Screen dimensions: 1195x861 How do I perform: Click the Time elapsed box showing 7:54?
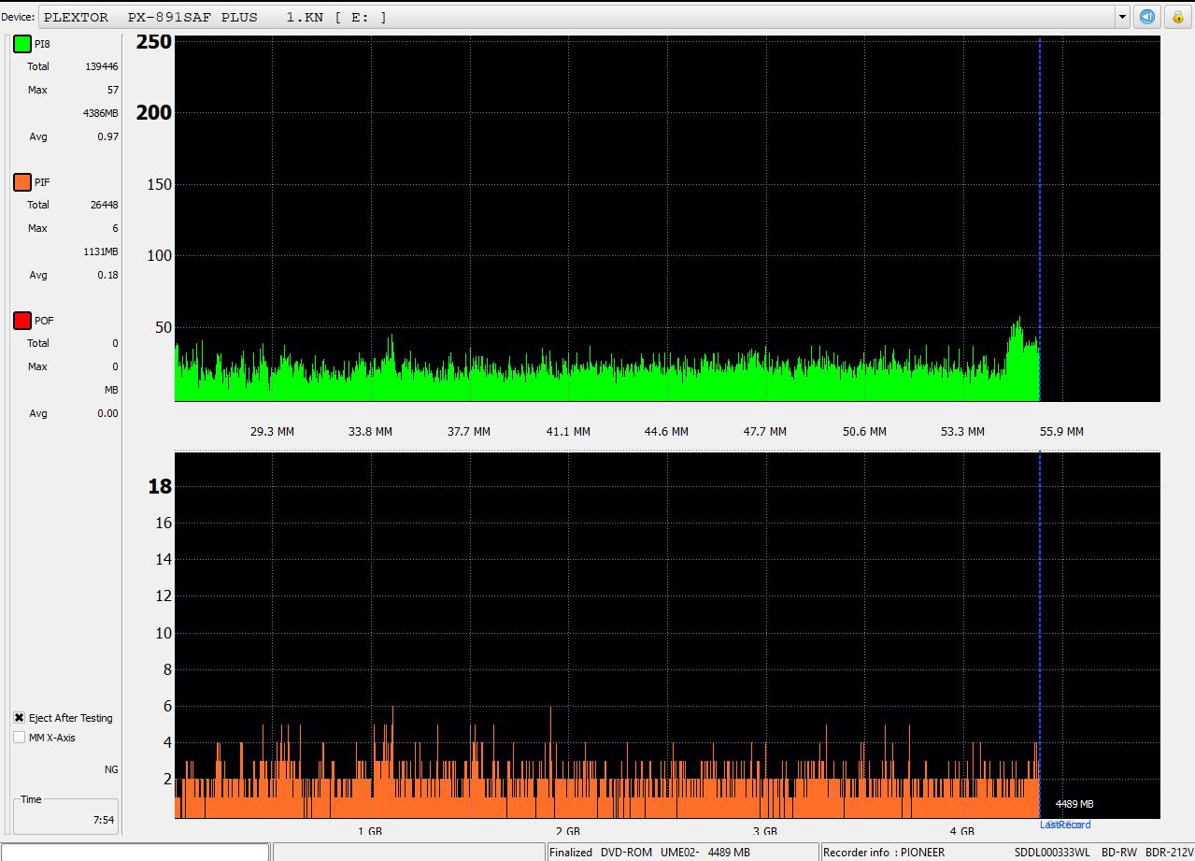[65, 815]
